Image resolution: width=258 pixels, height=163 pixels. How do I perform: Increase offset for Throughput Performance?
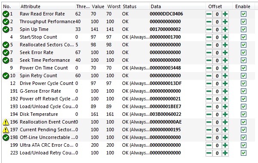(x=225, y=22)
